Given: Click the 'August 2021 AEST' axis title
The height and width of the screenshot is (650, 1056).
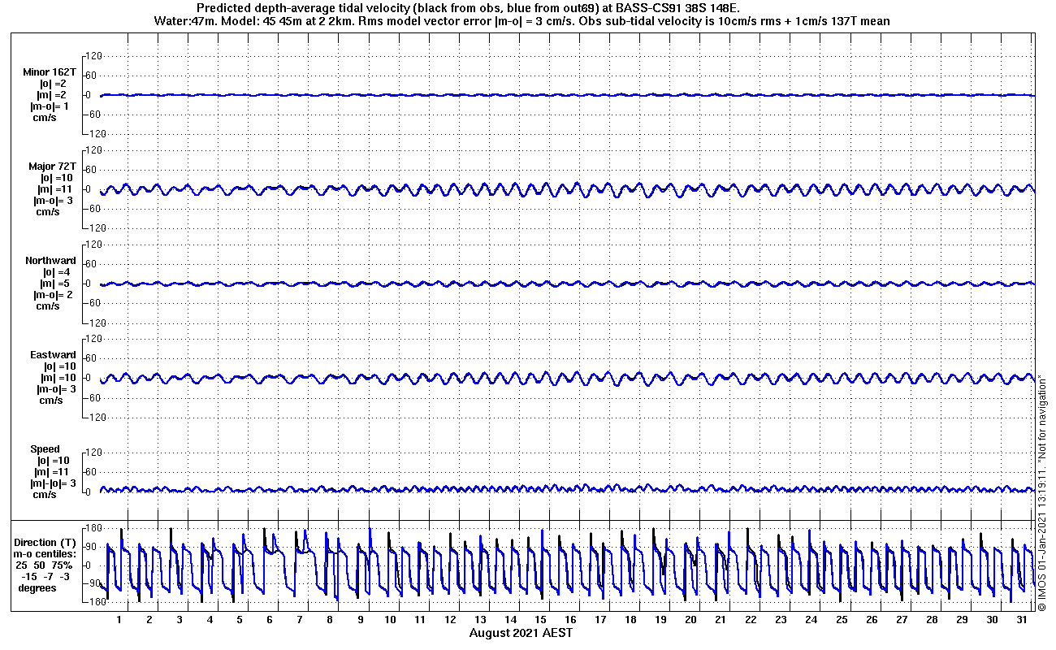Looking at the screenshot, I should (521, 633).
